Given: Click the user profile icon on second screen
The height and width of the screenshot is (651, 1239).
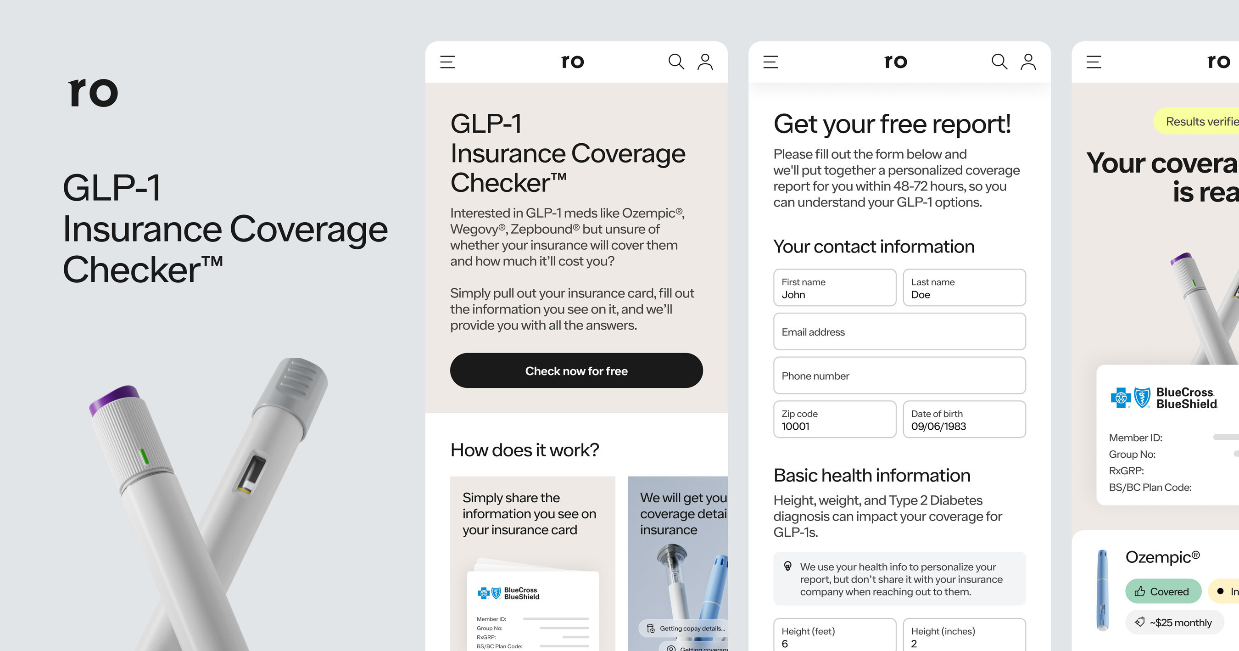Looking at the screenshot, I should 704,62.
